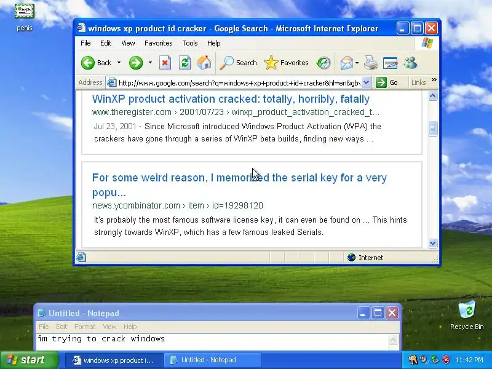The image size is (492, 369).
Task: Open the Notepad File menu
Action: tap(44, 327)
